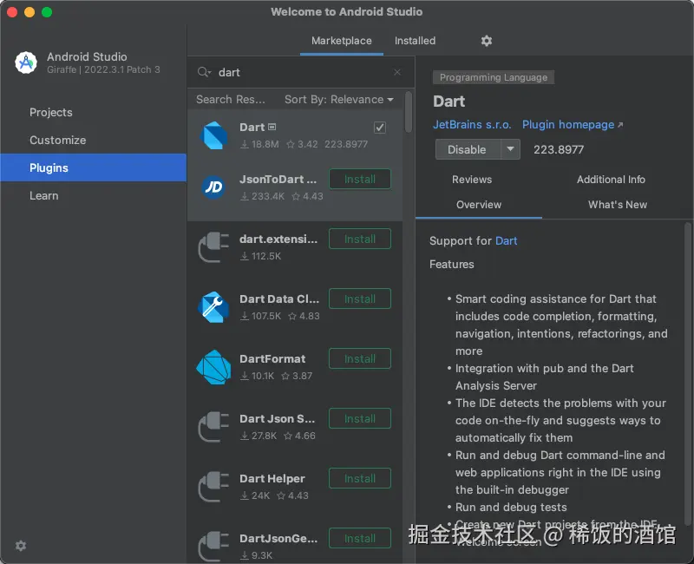Open the Additional Info tab
Viewport: 694px width, 564px height.
[611, 180]
